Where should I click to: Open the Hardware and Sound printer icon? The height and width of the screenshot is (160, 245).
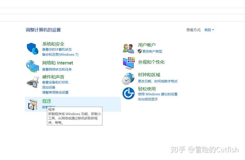tap(33, 82)
